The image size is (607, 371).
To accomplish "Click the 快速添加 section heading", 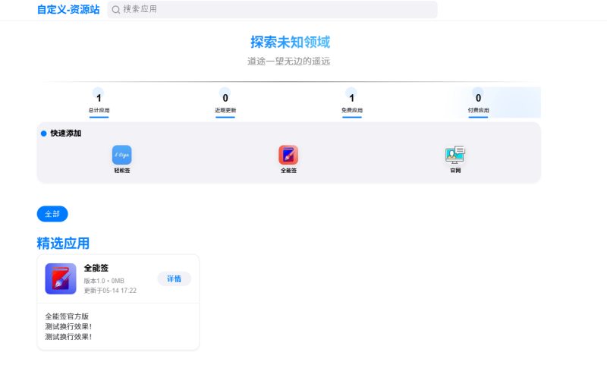I will click(x=66, y=134).
